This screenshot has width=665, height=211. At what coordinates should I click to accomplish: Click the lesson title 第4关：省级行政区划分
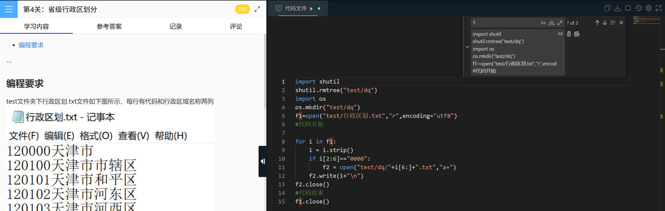coord(60,9)
